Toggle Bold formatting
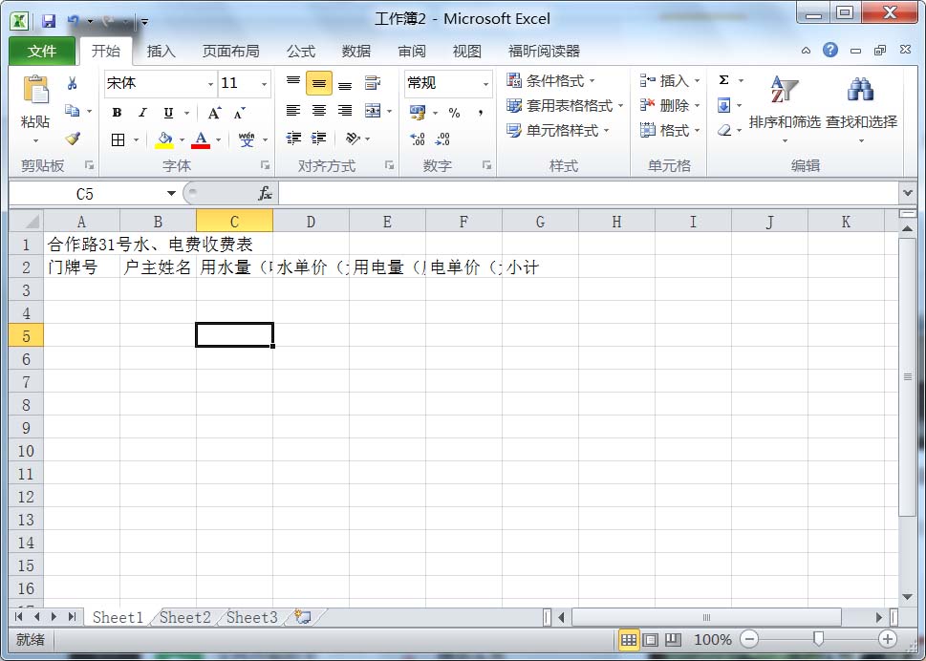926x661 pixels. coord(117,113)
